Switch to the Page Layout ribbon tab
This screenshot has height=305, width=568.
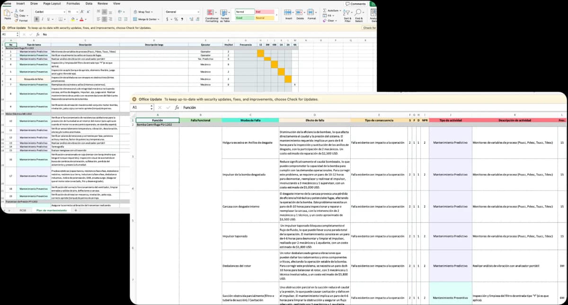click(x=52, y=3)
